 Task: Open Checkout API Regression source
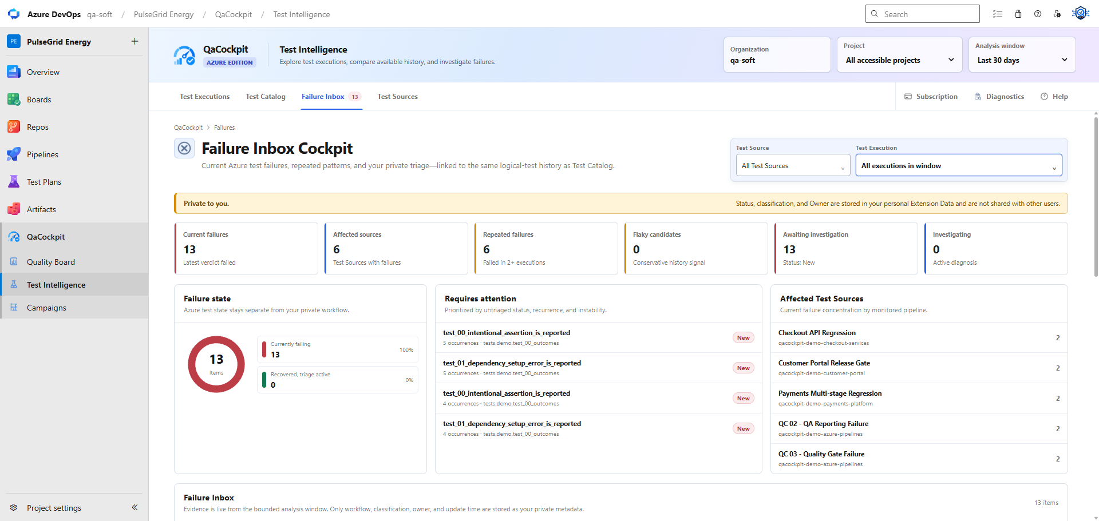coord(919,337)
